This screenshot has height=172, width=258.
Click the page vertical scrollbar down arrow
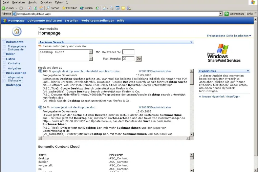pos(256,170)
